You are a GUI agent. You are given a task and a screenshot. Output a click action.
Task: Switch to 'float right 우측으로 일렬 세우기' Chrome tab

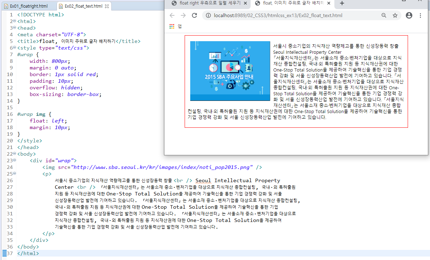(209, 3)
